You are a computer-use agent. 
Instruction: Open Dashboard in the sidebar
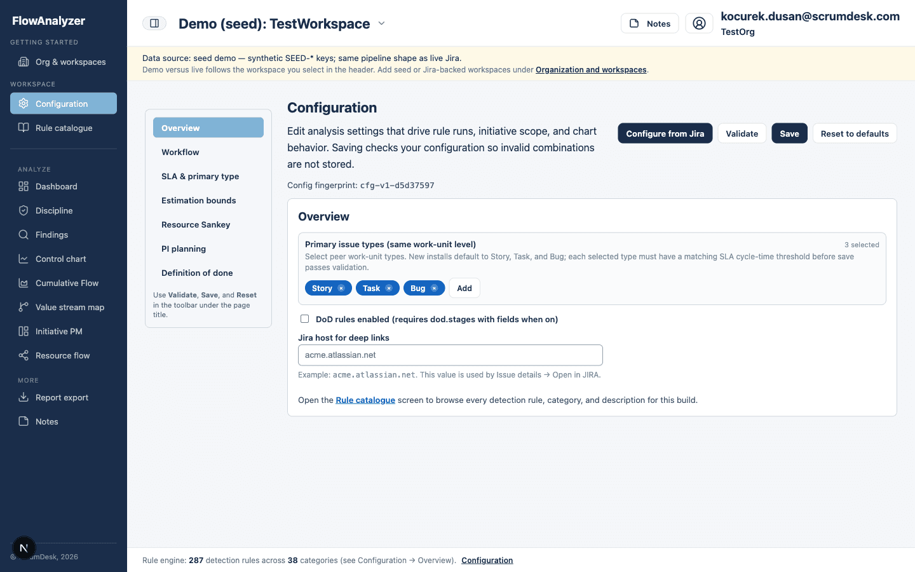tap(64, 186)
